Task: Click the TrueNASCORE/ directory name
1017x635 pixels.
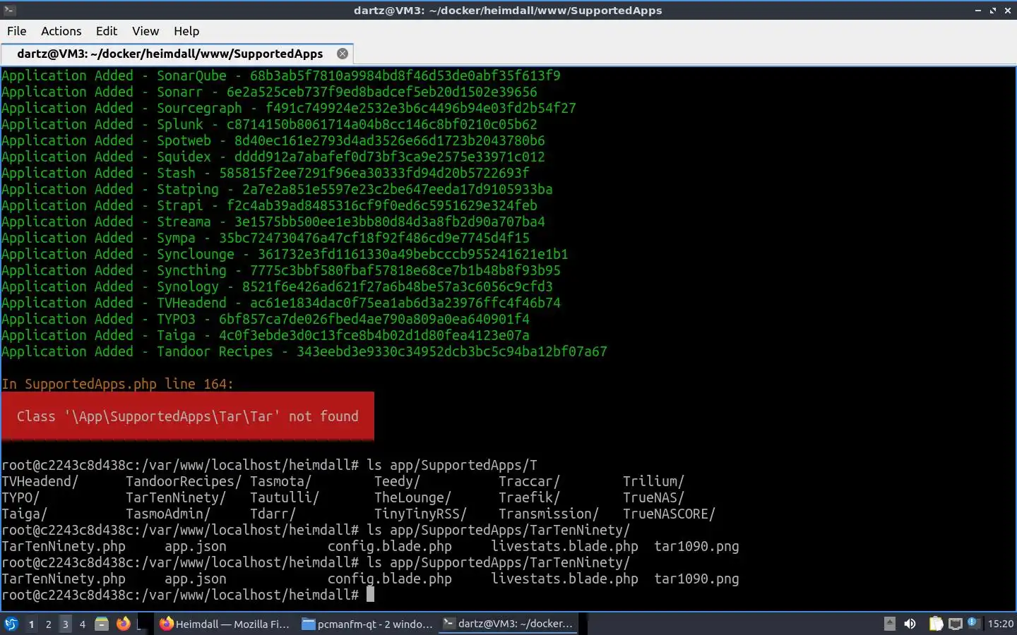Action: click(x=669, y=514)
